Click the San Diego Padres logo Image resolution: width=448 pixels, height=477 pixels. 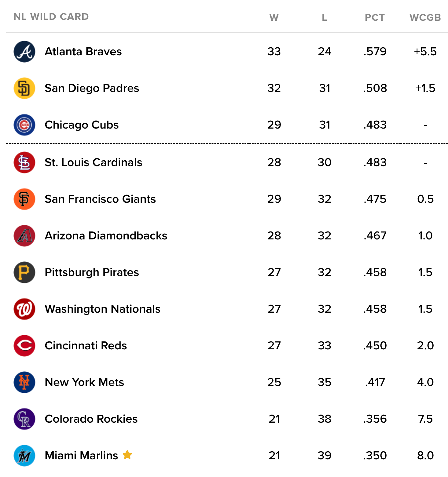point(24,88)
